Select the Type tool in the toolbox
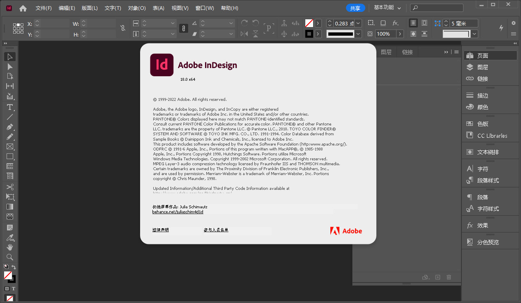This screenshot has height=303, width=521. (x=10, y=107)
